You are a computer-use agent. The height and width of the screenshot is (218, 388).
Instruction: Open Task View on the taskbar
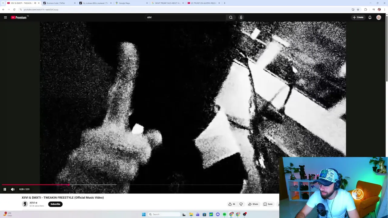pyautogui.click(x=184, y=214)
